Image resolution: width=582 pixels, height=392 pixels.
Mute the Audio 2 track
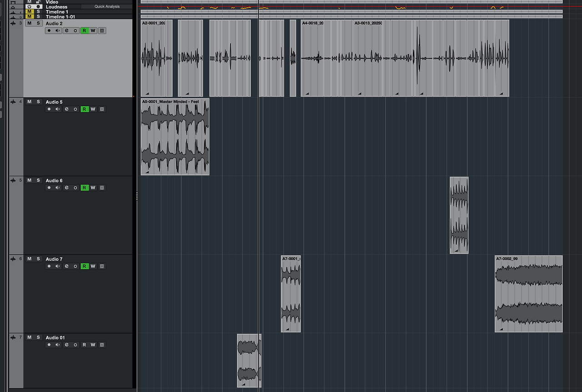30,23
